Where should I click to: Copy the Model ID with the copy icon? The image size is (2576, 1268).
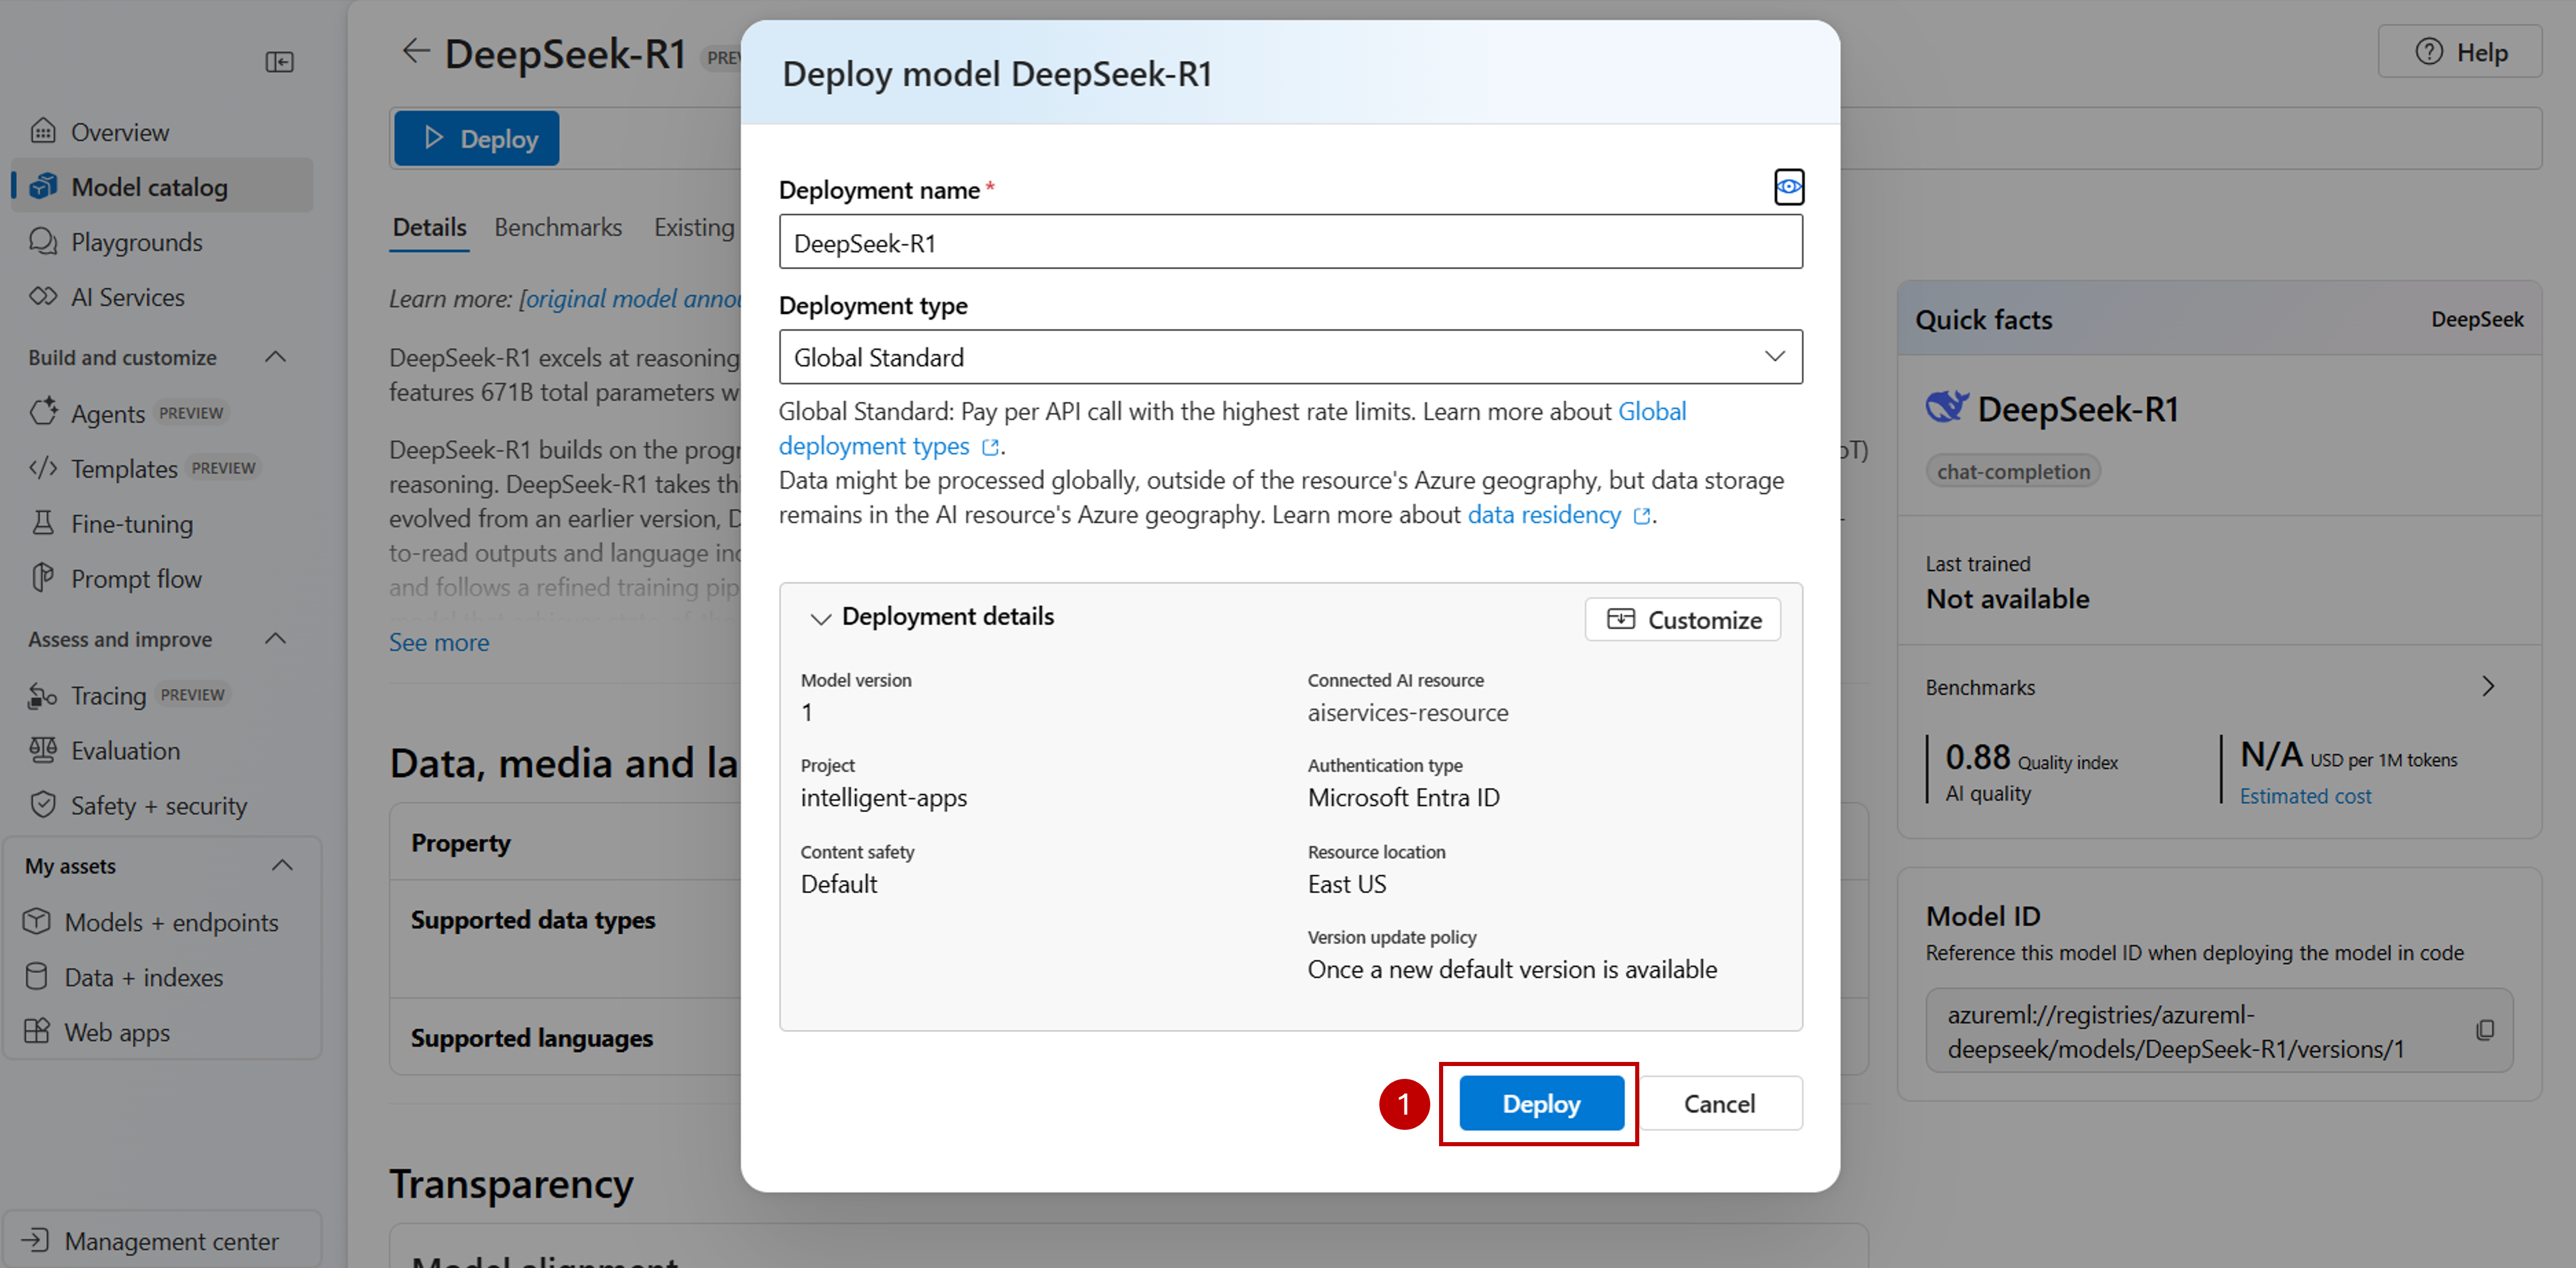(x=2485, y=1030)
